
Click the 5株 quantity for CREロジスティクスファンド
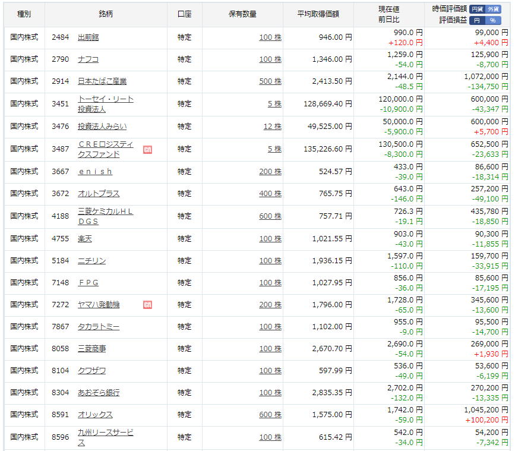(274, 149)
